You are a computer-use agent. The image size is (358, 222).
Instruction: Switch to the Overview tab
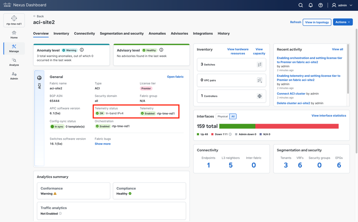click(41, 33)
